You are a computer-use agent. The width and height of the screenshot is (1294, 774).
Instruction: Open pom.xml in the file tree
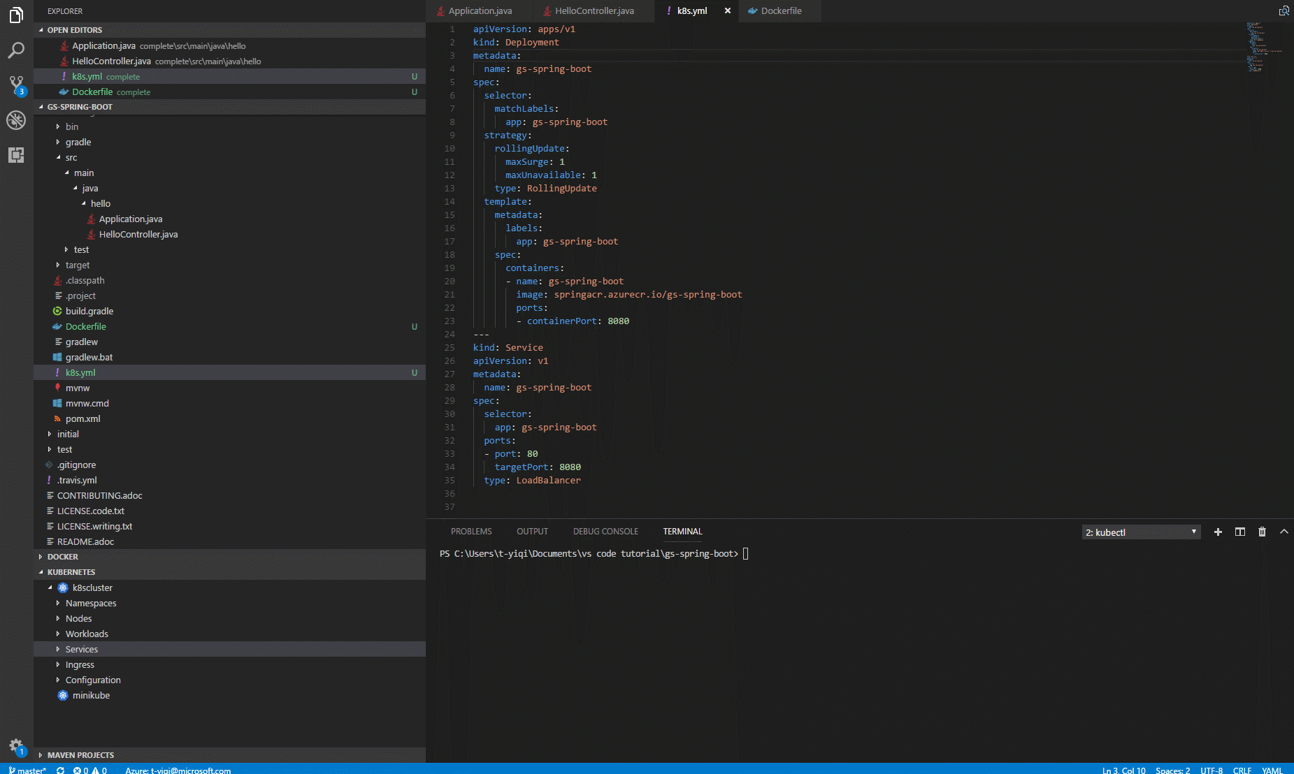pyautogui.click(x=82, y=418)
